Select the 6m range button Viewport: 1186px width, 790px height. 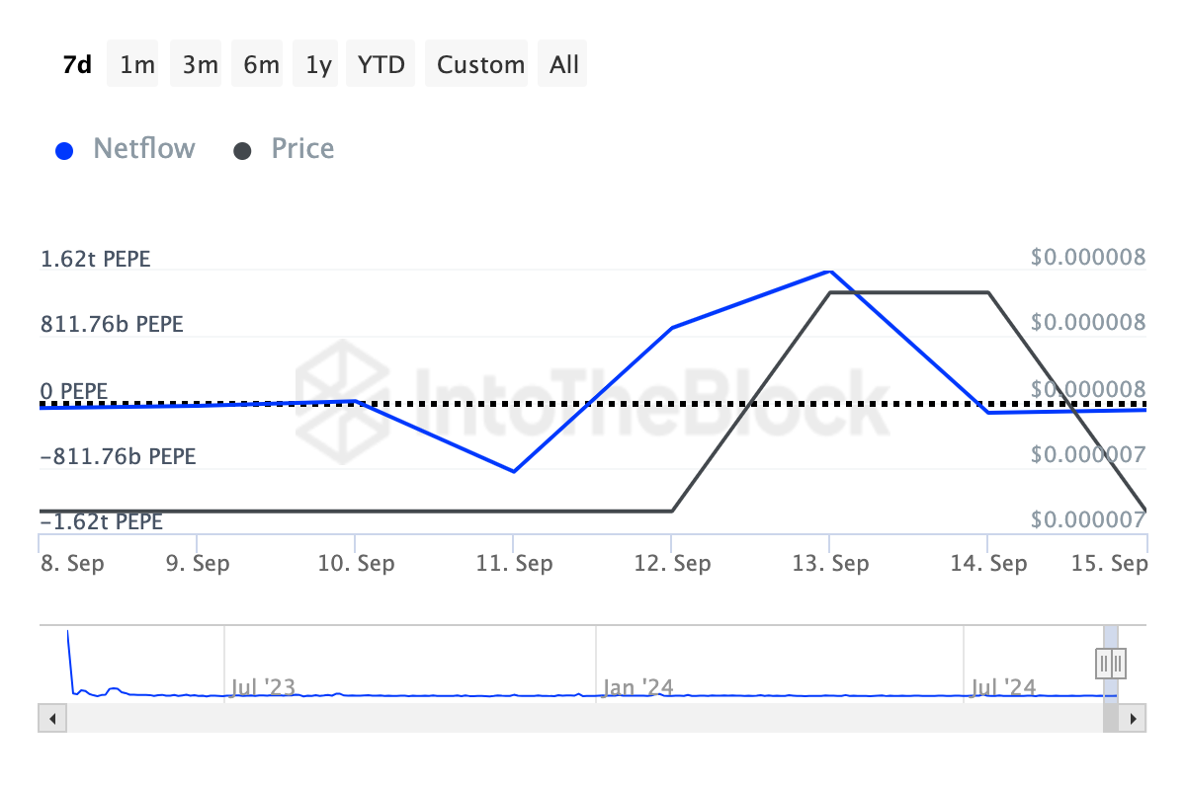click(x=261, y=64)
